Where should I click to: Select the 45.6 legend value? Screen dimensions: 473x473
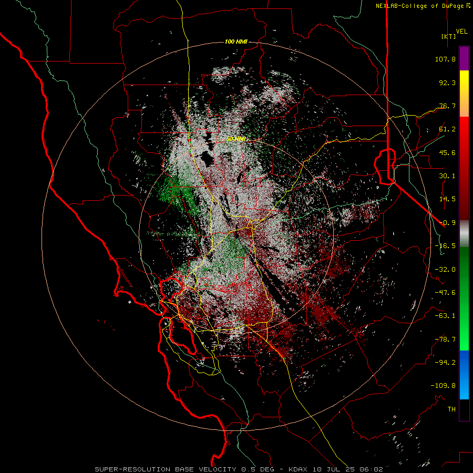tap(447, 152)
